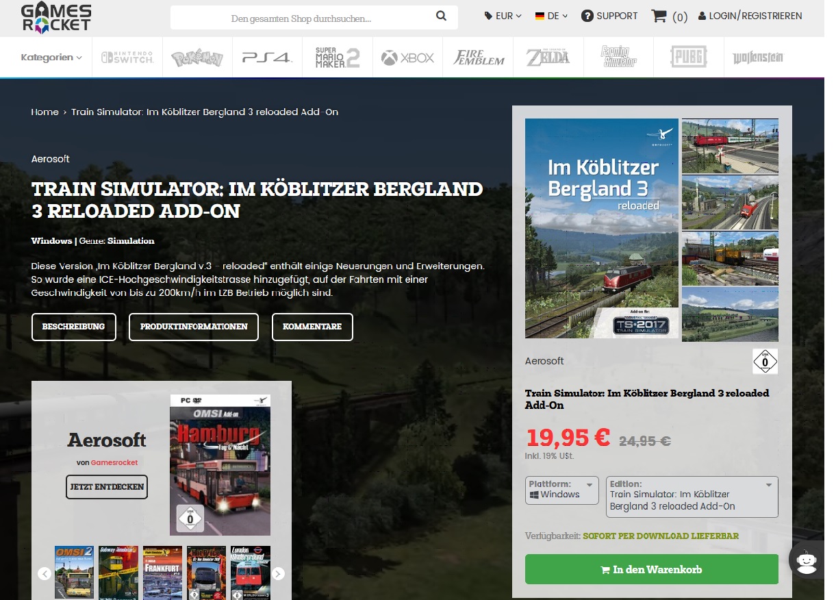The image size is (836, 600).
Task: Open the Plattform Windows dropdown
Action: coord(563,490)
